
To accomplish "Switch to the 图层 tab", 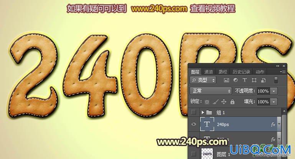I will (x=195, y=72).
